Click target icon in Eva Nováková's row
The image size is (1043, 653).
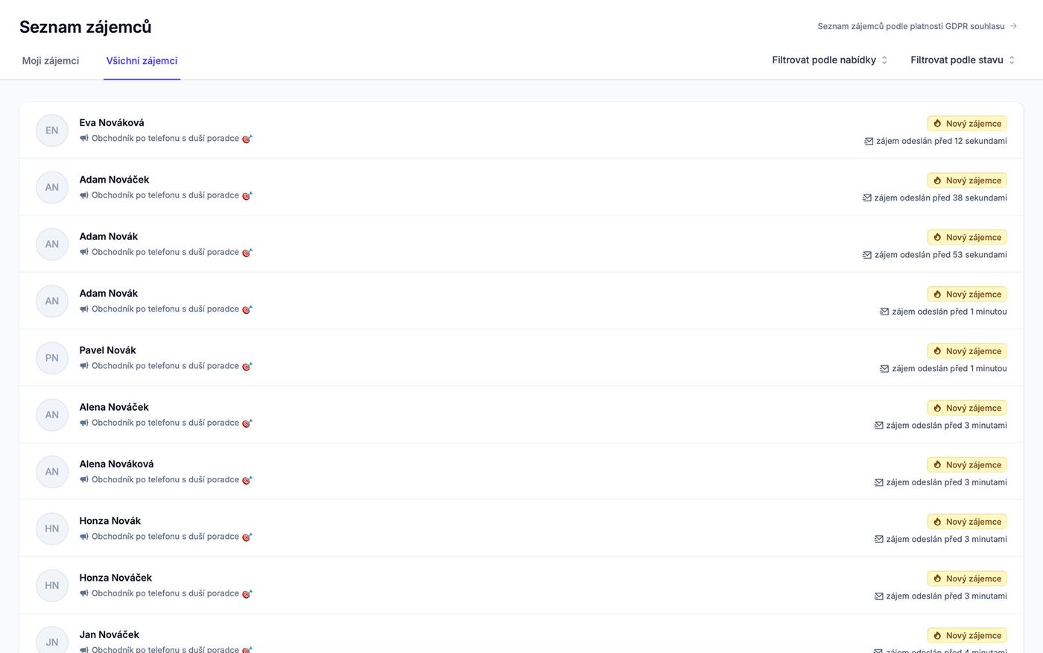coord(247,139)
